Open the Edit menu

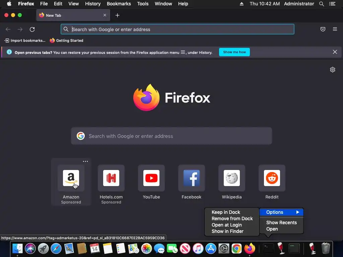click(58, 4)
